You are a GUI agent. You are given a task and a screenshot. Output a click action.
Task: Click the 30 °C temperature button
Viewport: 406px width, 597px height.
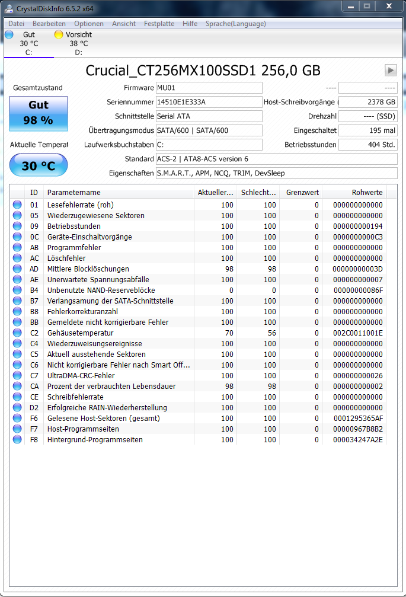pyautogui.click(x=39, y=165)
